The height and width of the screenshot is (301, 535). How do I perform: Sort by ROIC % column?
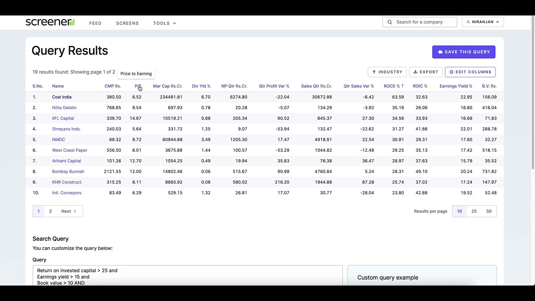pos(420,86)
